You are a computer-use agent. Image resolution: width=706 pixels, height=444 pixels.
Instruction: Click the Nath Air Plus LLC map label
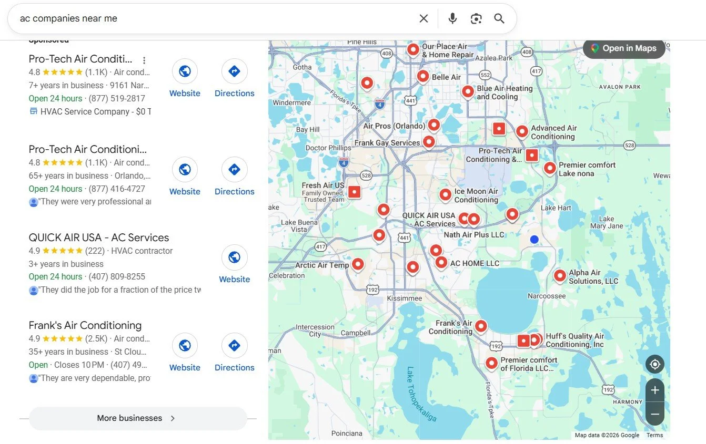click(474, 235)
